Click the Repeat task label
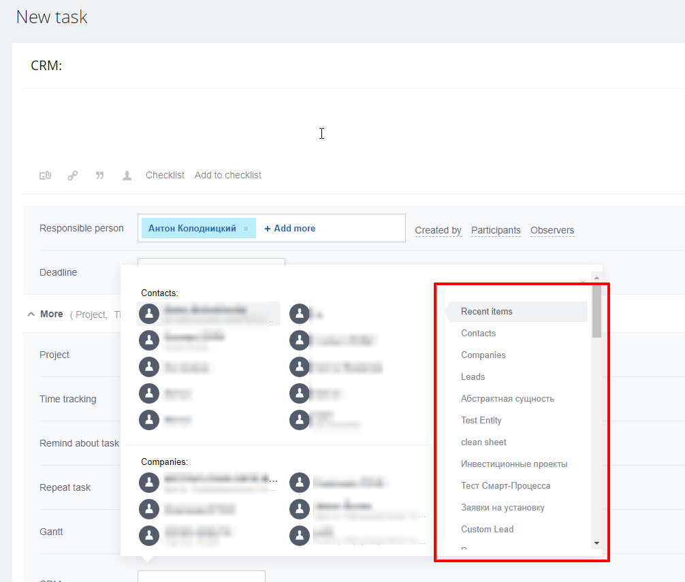Viewport: 685px width, 582px height. click(65, 487)
